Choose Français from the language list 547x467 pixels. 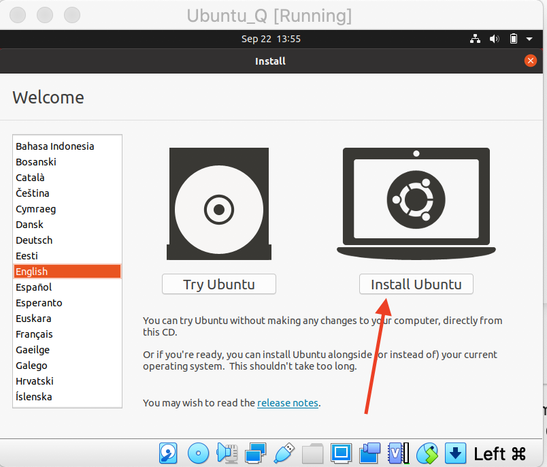tap(34, 334)
